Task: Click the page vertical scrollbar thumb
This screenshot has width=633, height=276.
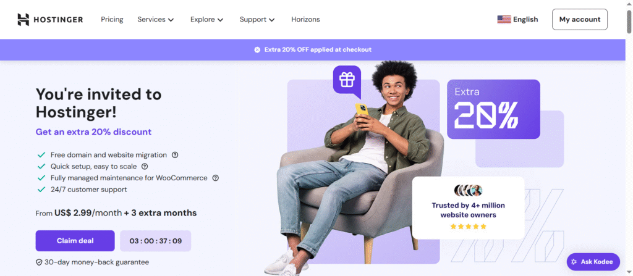Action: pos(629,22)
